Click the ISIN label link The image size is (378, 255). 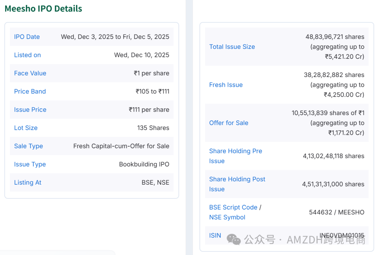coord(215,235)
